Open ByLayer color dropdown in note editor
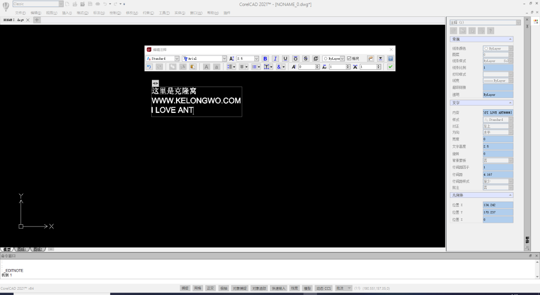Viewport: 540px width, 295px height. [342, 59]
